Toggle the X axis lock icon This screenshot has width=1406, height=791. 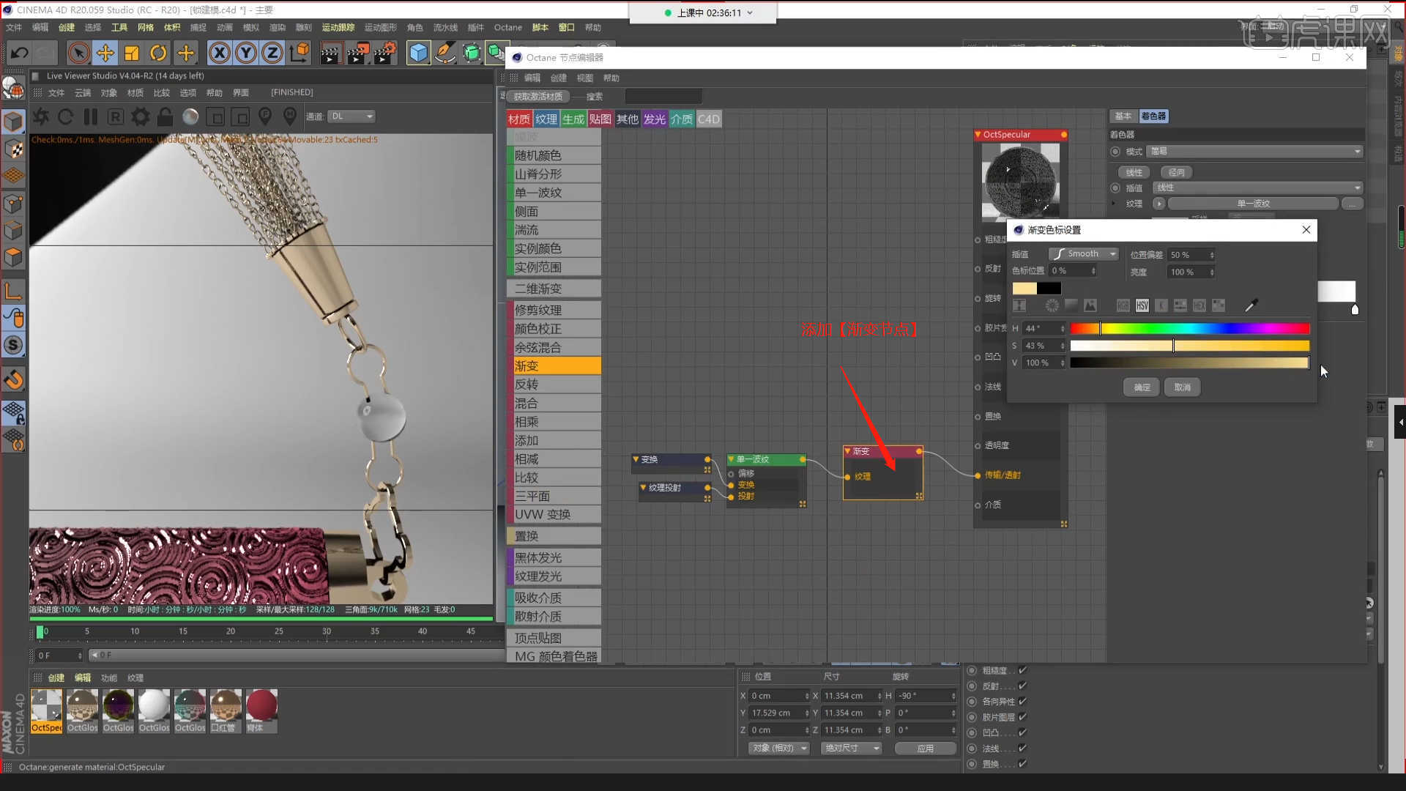pos(220,53)
